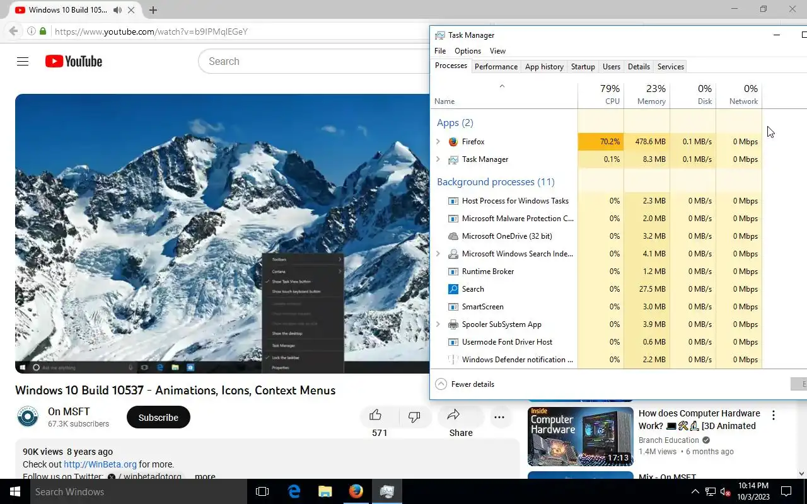This screenshot has height=504, width=807.
Task: Click the Search Windows taskbar box
Action: pyautogui.click(x=137, y=491)
